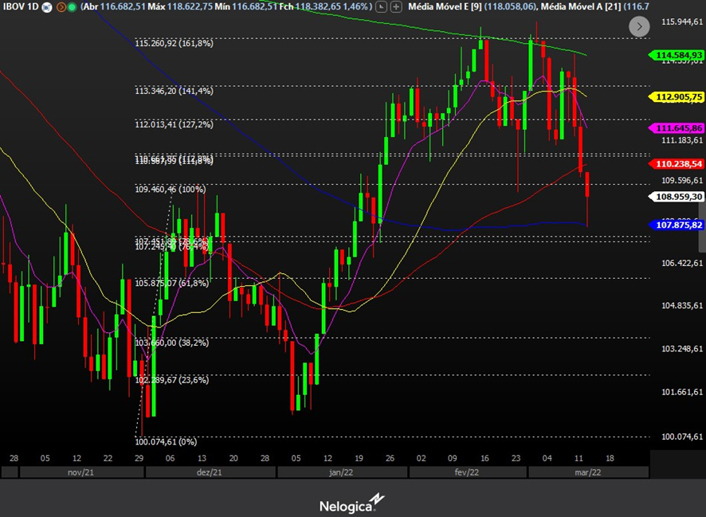Click the 101.661,61 price axis value

[681, 393]
